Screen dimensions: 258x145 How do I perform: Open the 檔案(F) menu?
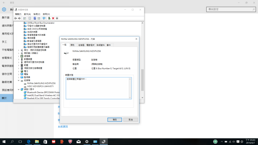click(18, 14)
